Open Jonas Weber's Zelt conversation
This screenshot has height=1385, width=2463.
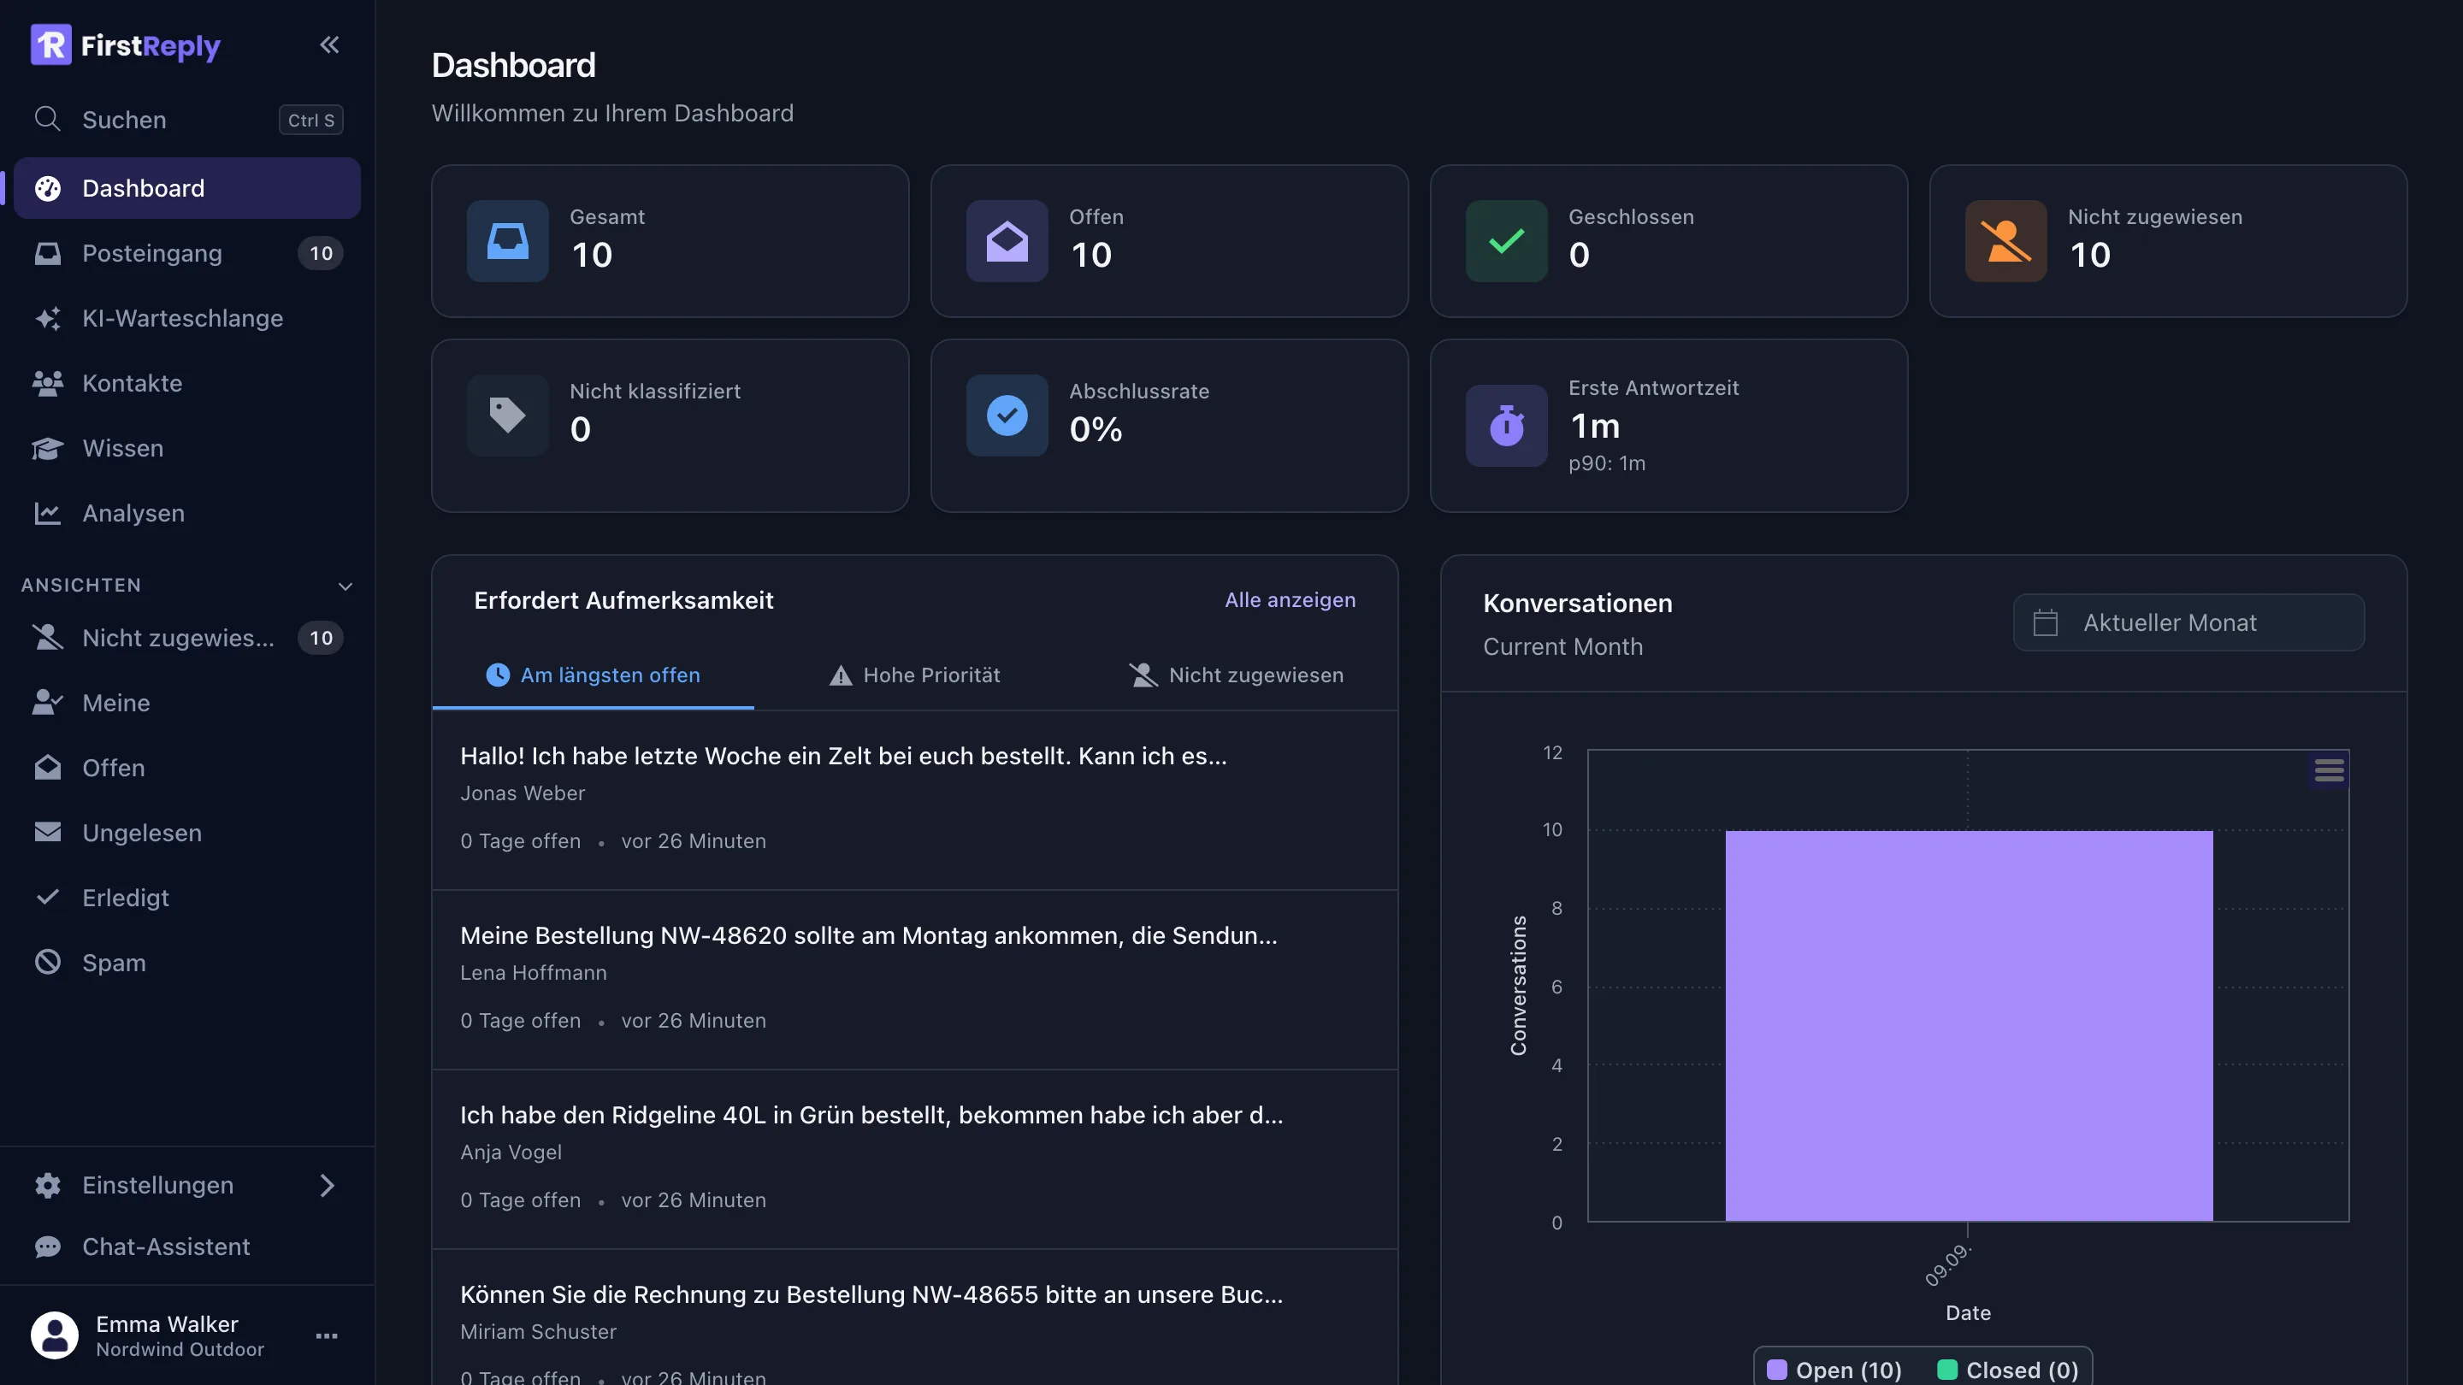[x=914, y=800]
